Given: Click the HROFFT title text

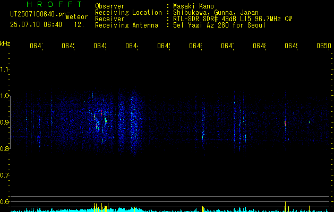Looking at the screenshot, I should 55,4.
